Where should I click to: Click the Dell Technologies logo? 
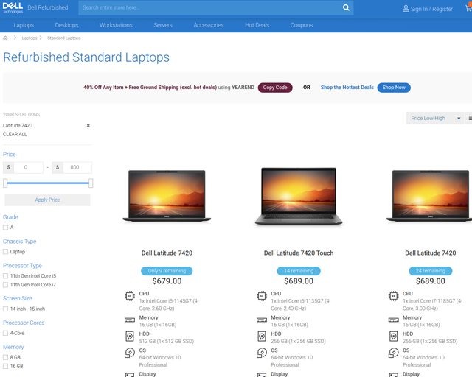pyautogui.click(x=13, y=7)
